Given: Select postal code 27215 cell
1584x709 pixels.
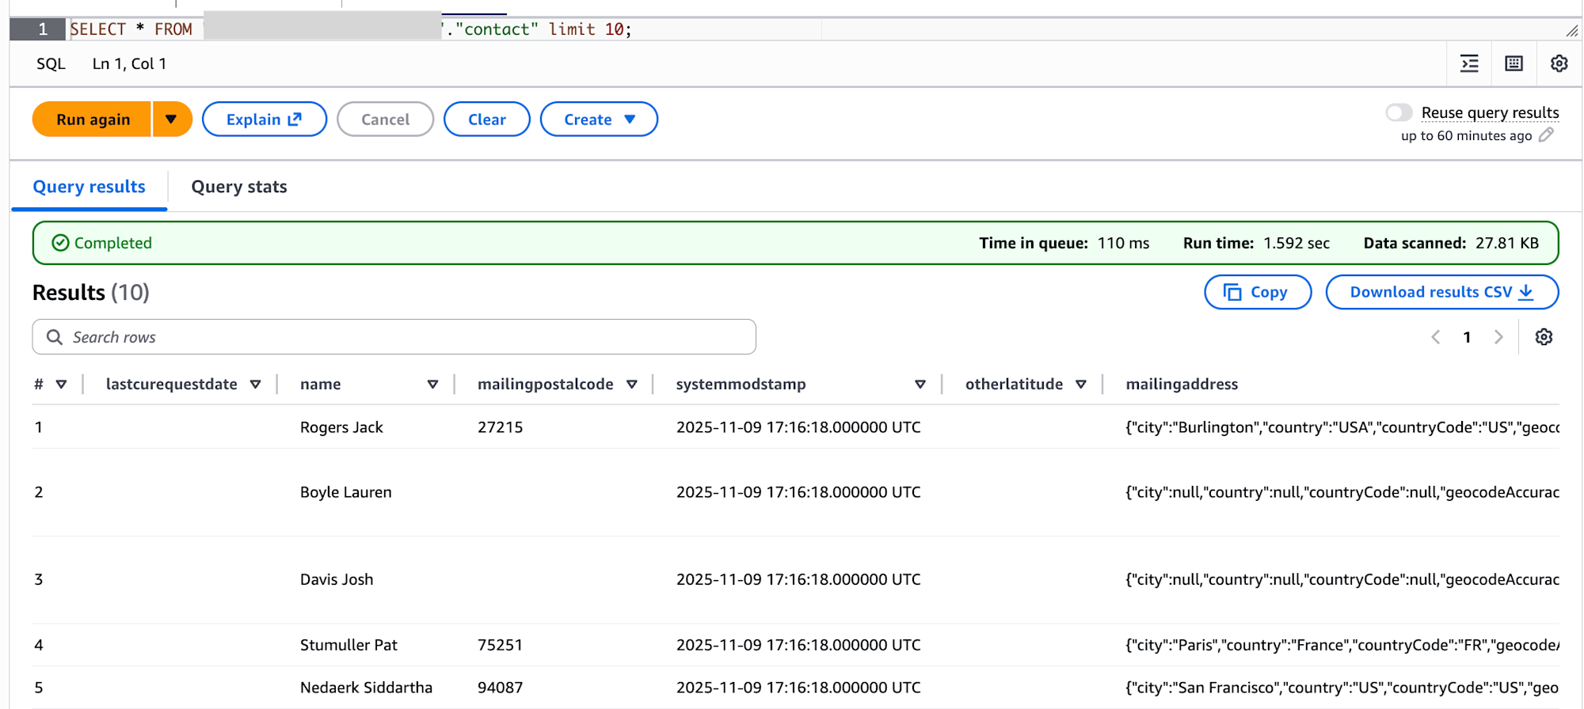Looking at the screenshot, I should tap(500, 427).
